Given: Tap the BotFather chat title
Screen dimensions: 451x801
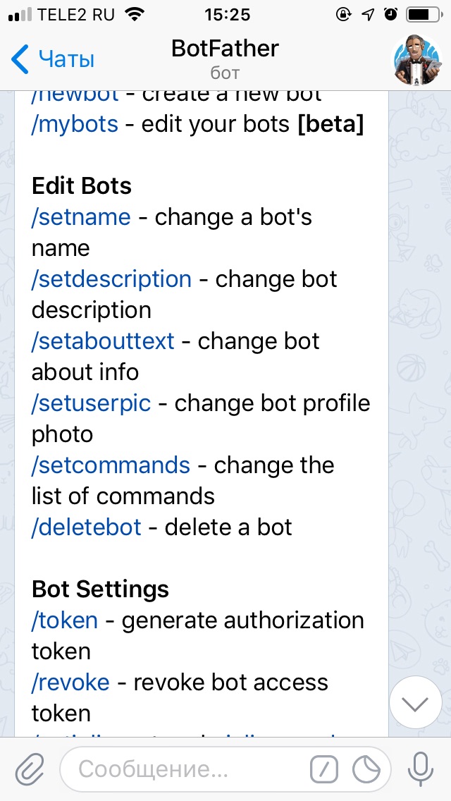Looking at the screenshot, I should (x=225, y=49).
